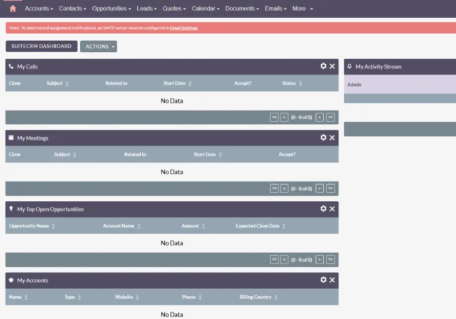Expand the More navigation menu
Image resolution: width=456 pixels, height=319 pixels.
pos(302,9)
